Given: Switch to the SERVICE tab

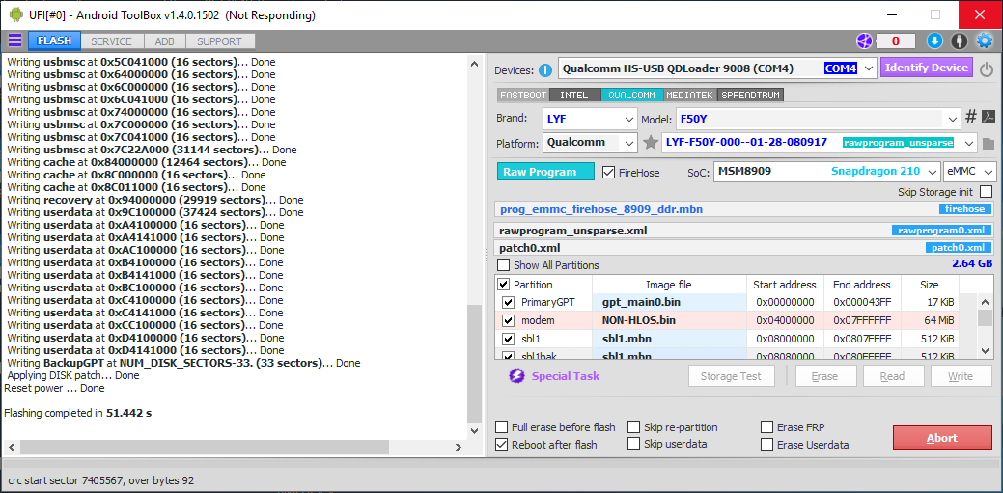Looking at the screenshot, I should pos(111,41).
